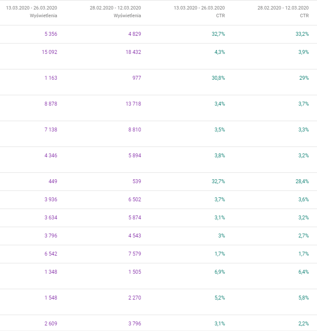Viewport: 317px width, 331px height.
Task: Select the 2 609 impressions row
Action: click(158, 323)
